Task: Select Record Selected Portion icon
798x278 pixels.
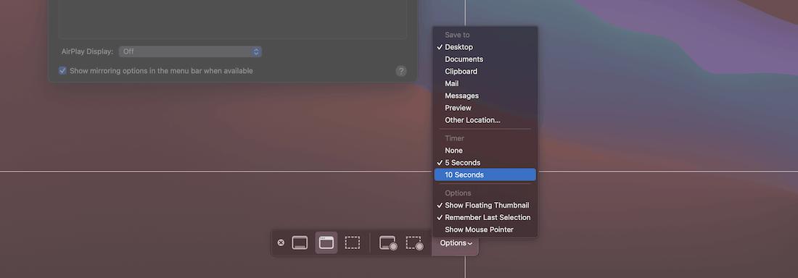Action: tap(414, 243)
